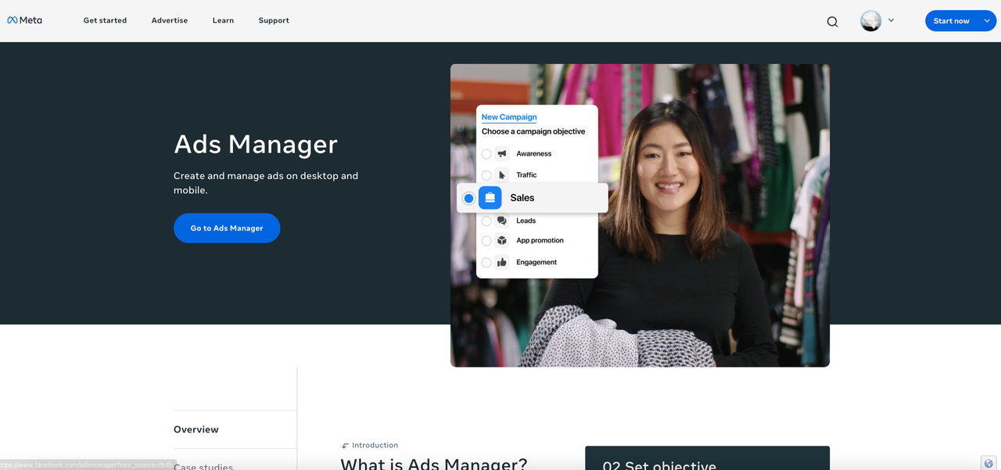Open the Learn menu

(x=223, y=20)
